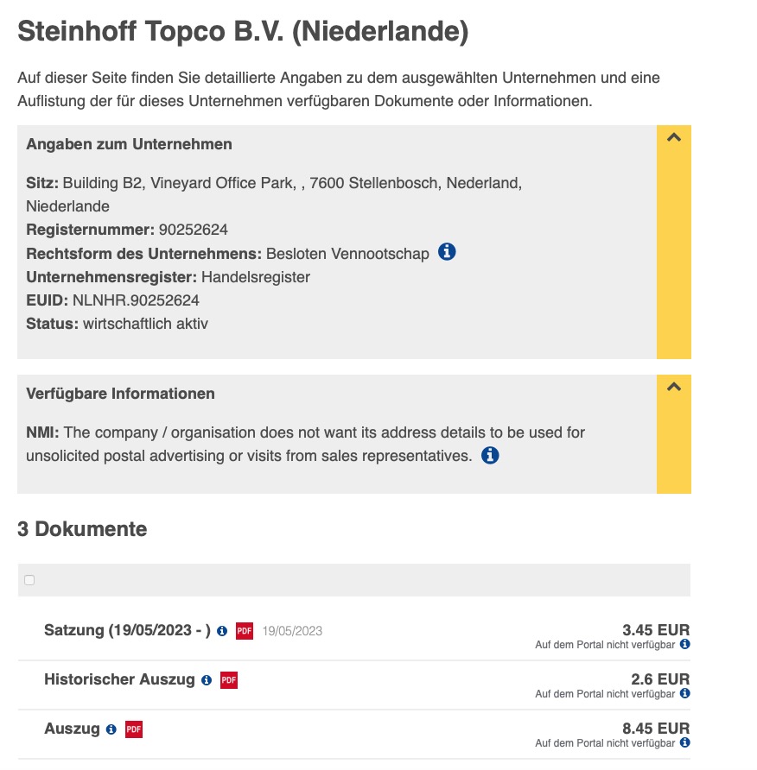Viewport: 757px width, 770px height.
Task: Click the 8.45 EUR price of Auszug
Action: pyautogui.click(x=656, y=728)
